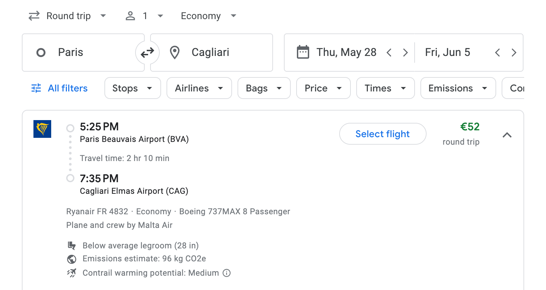Open the contrail warming potential info icon

(x=227, y=273)
